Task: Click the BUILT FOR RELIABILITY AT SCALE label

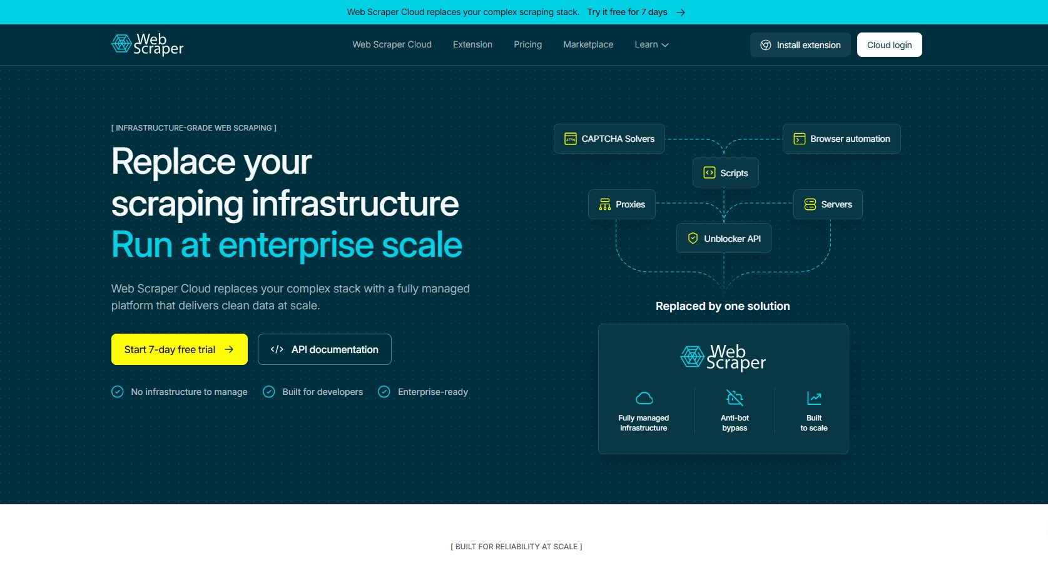Action: [x=516, y=547]
